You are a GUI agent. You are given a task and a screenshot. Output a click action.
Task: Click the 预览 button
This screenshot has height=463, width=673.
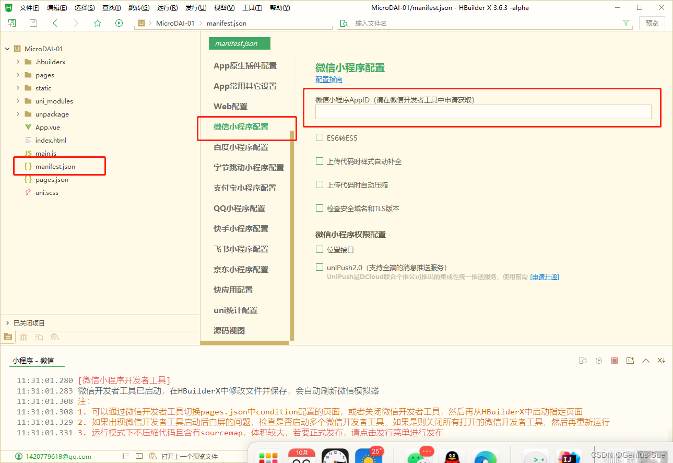click(x=652, y=23)
